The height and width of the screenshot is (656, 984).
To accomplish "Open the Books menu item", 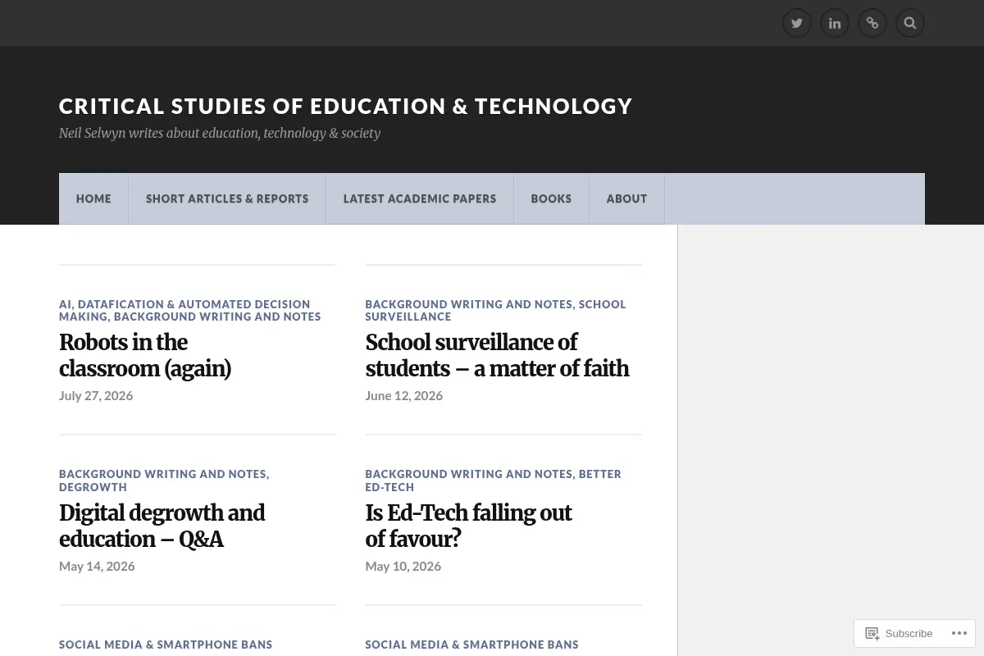I will pos(551,198).
